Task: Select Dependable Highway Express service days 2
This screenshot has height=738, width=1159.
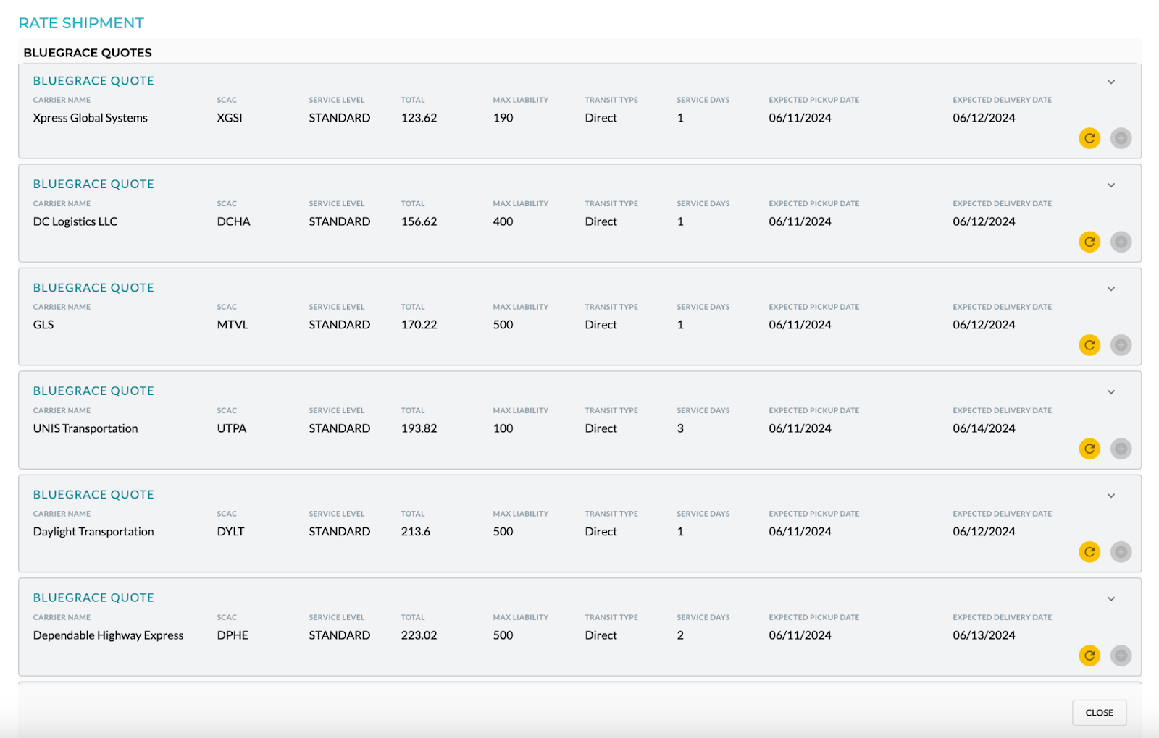Action: pos(680,635)
